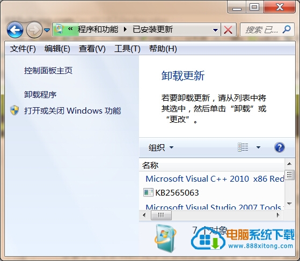This screenshot has height=261, width=300.
Task: Click the horizontal scrollbar right arrow
Action: (x=278, y=215)
